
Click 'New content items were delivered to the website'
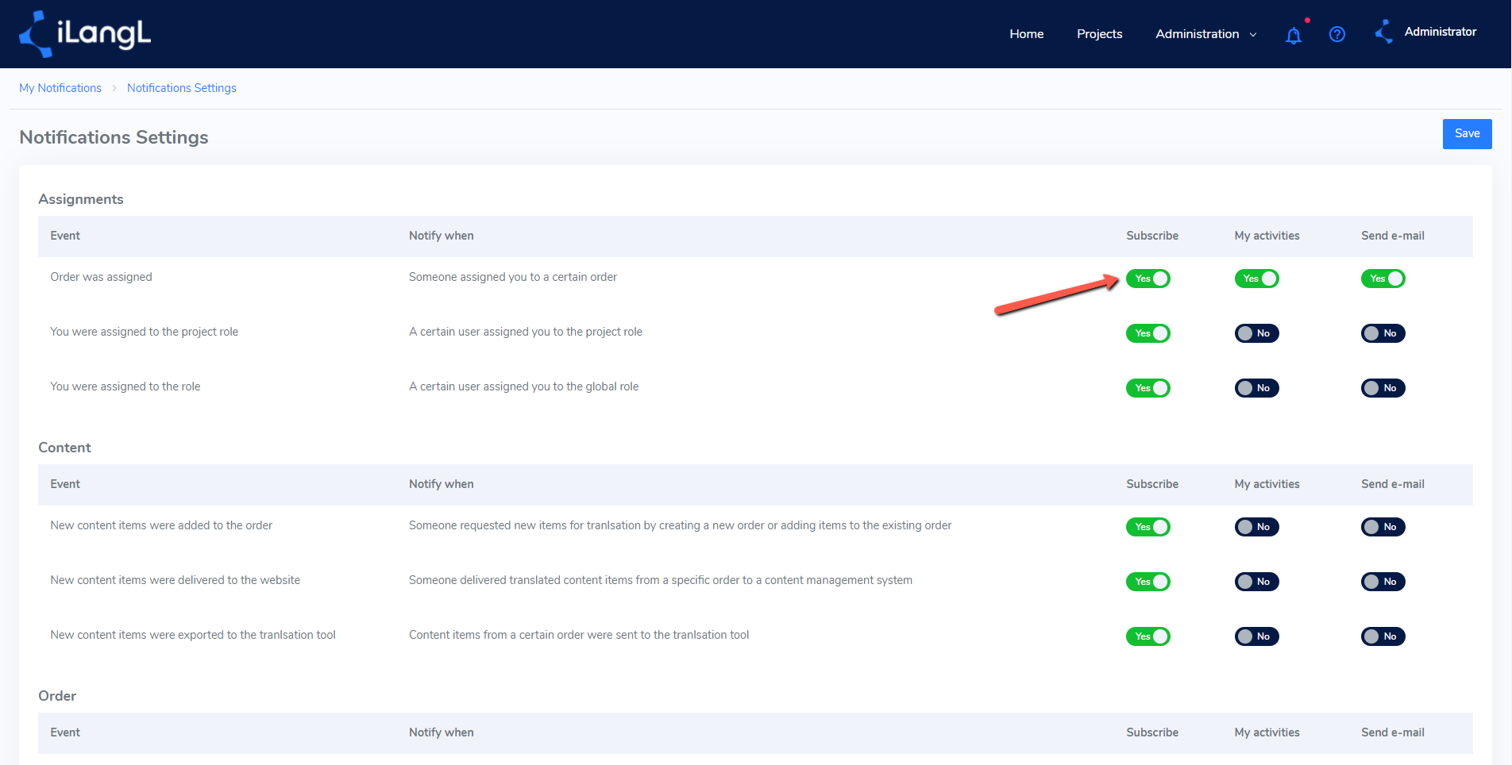[x=175, y=580]
